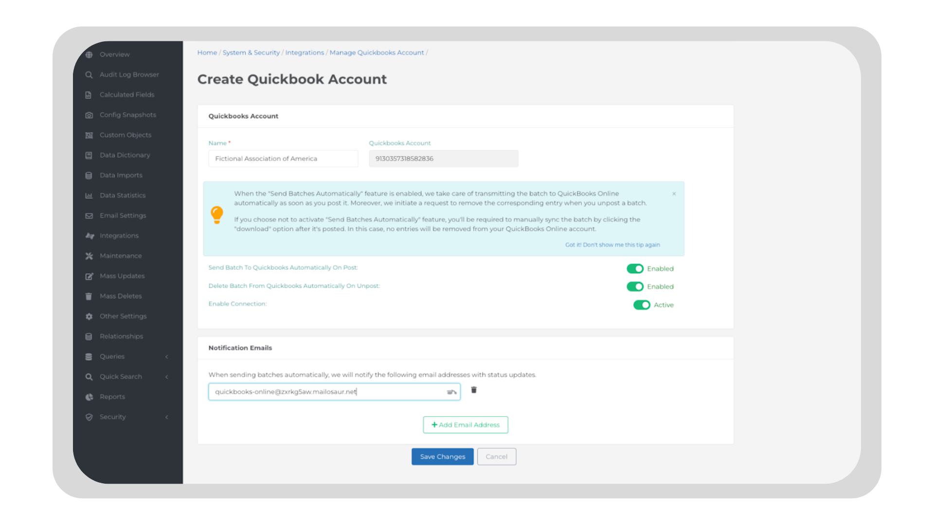
Task: Select Reports in the sidebar
Action: [112, 397]
